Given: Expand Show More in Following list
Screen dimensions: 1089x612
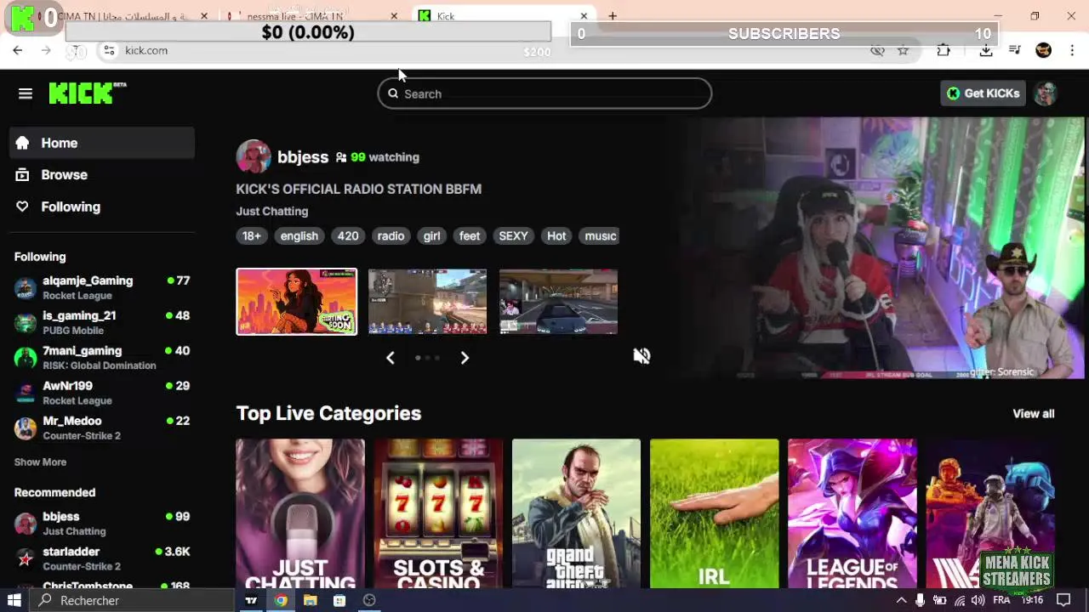Looking at the screenshot, I should coord(40,462).
